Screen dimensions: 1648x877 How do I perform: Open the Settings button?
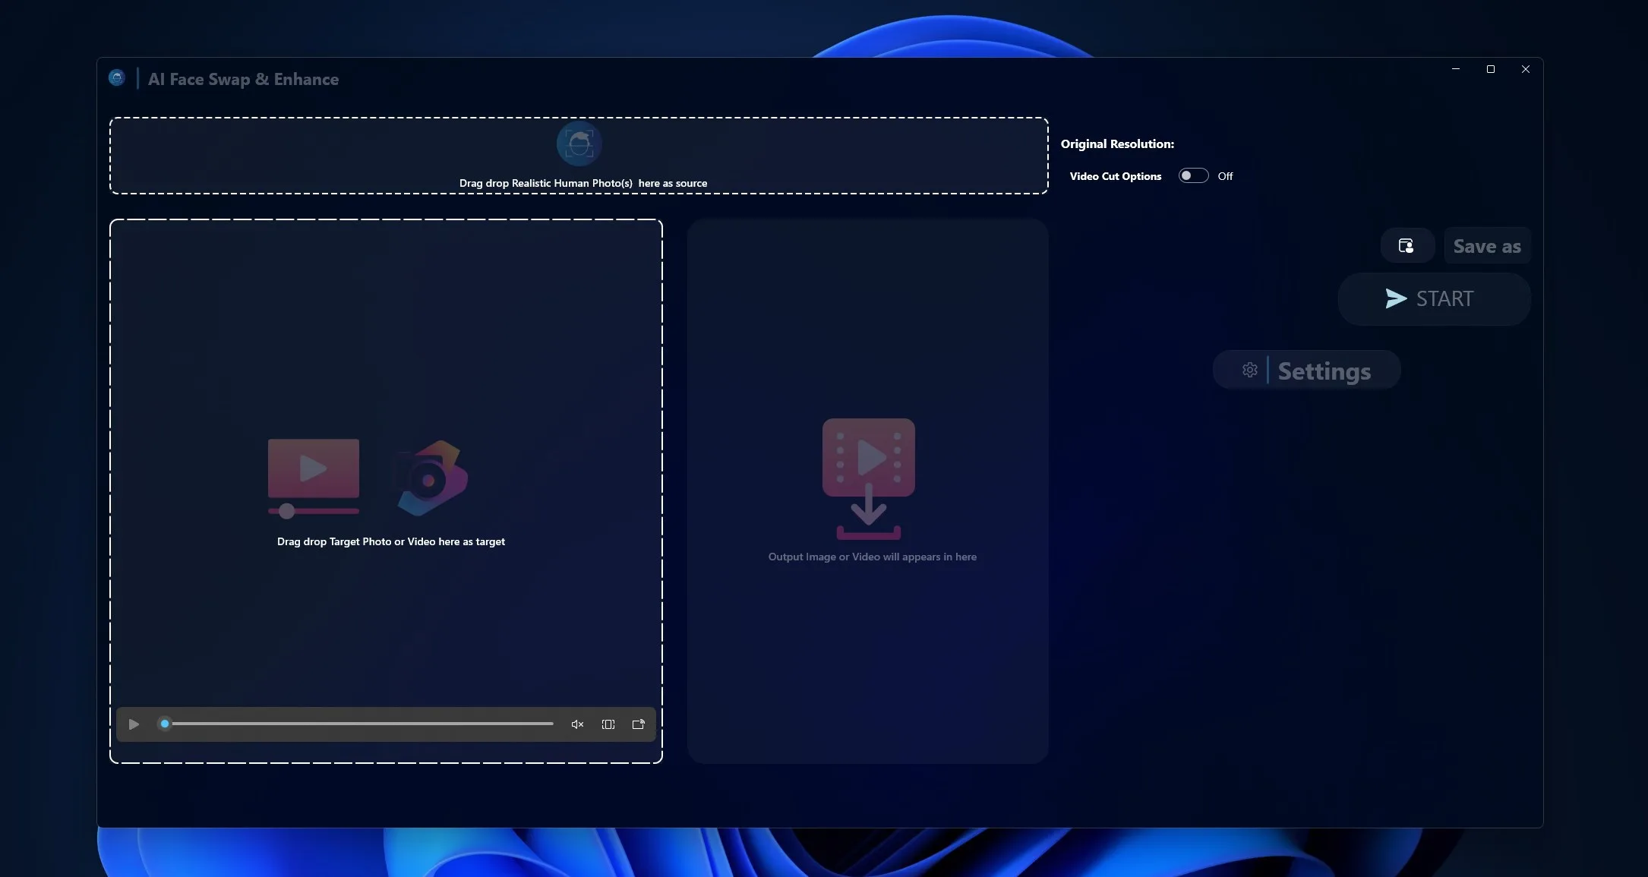(1306, 371)
